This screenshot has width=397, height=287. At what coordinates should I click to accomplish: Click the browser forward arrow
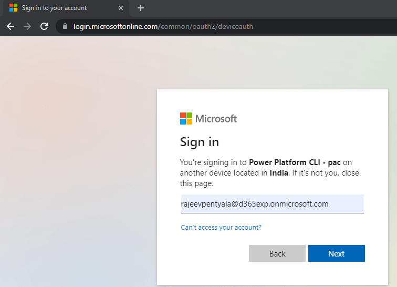(27, 26)
